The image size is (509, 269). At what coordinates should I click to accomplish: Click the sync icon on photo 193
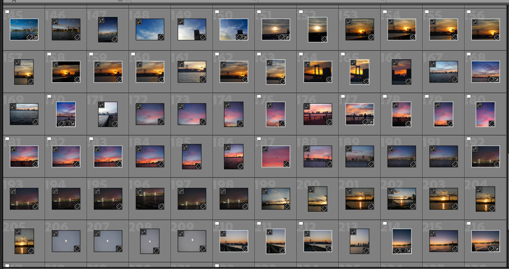point(13,191)
